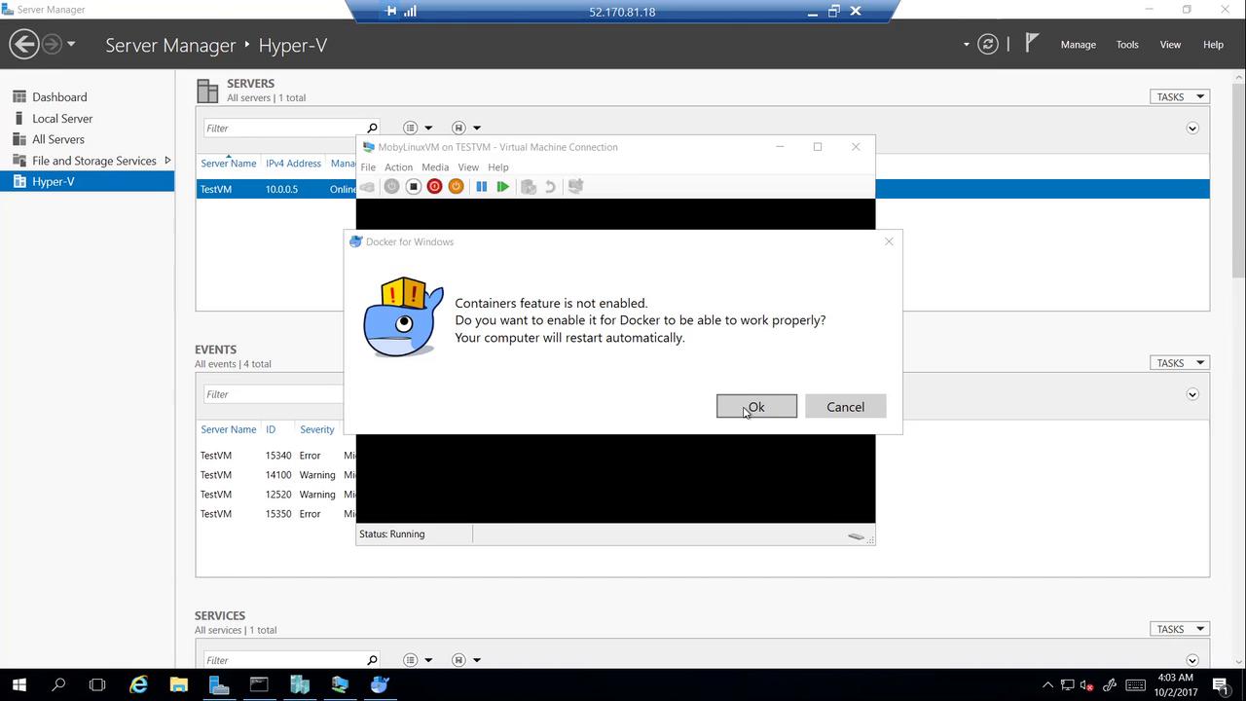
Task: Sort servers by Server Name column
Action: [229, 164]
